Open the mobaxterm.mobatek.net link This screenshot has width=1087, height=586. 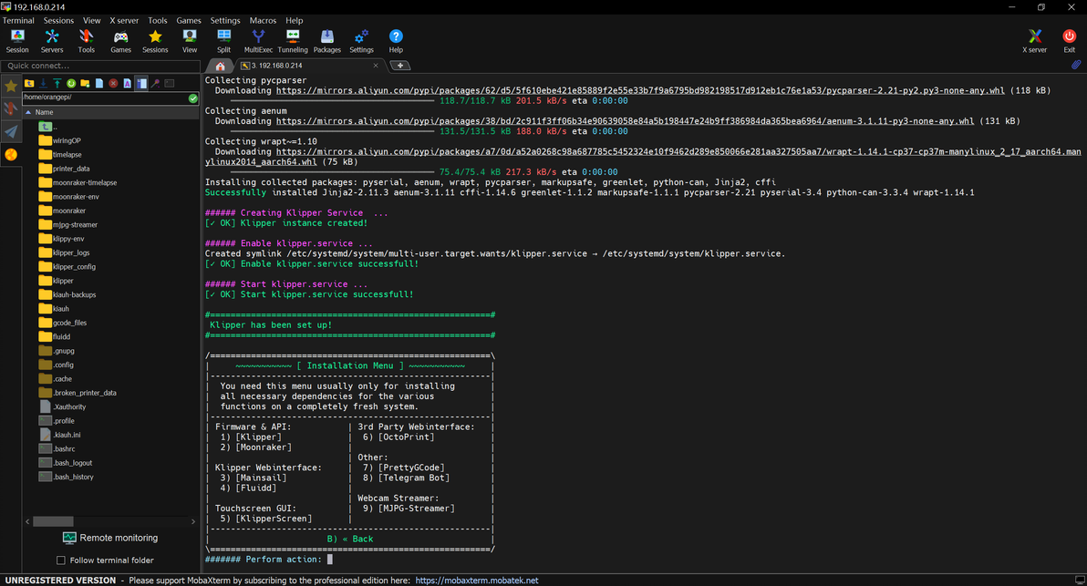pos(477,581)
